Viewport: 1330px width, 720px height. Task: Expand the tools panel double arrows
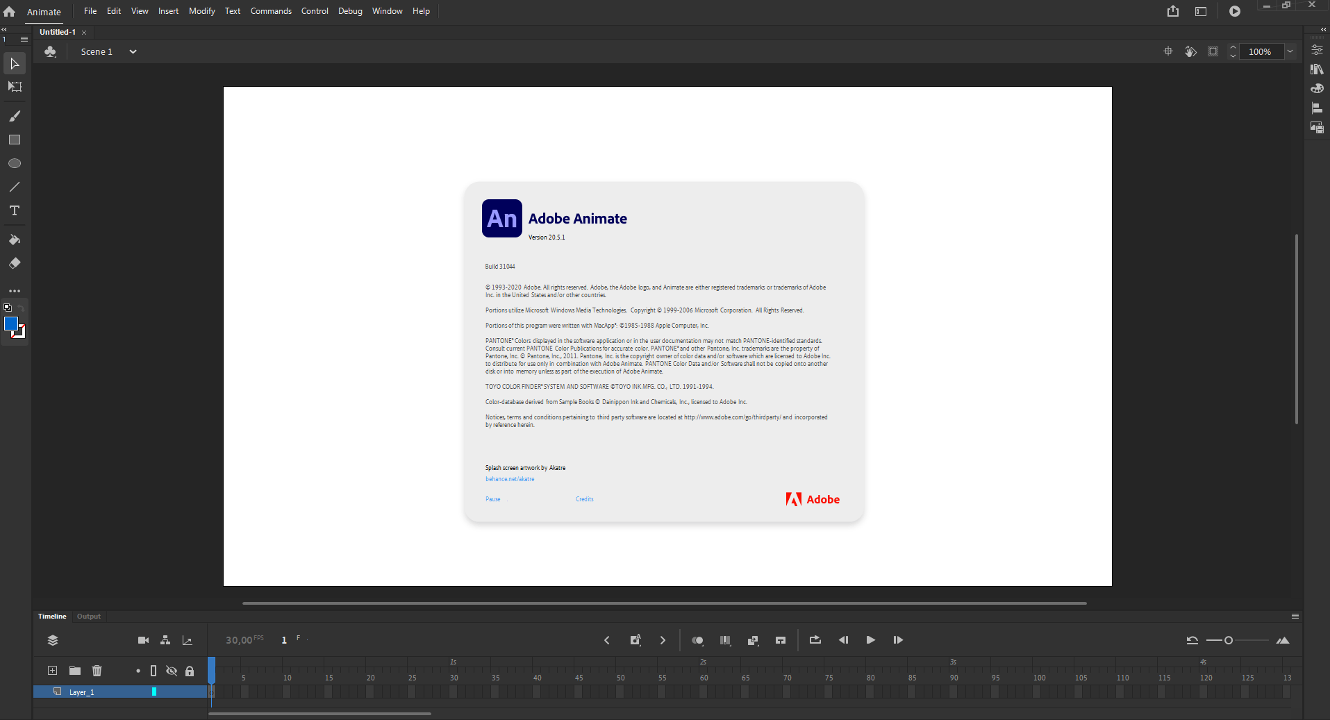coord(4,30)
